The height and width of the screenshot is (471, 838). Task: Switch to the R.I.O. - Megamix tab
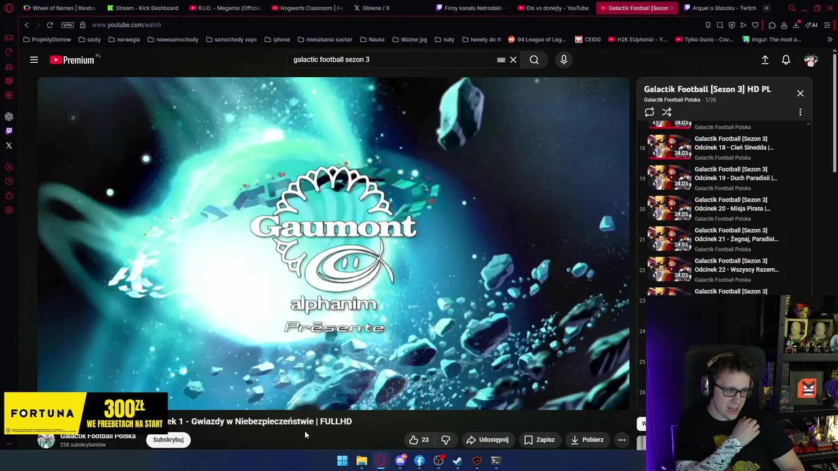pyautogui.click(x=225, y=8)
